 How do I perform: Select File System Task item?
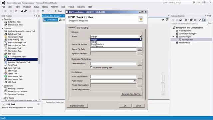click(15, 51)
